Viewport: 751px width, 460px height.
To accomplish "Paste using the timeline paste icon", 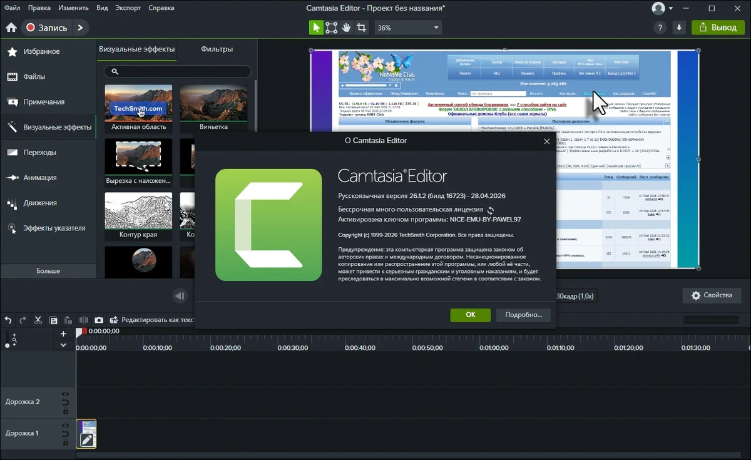I will point(68,320).
